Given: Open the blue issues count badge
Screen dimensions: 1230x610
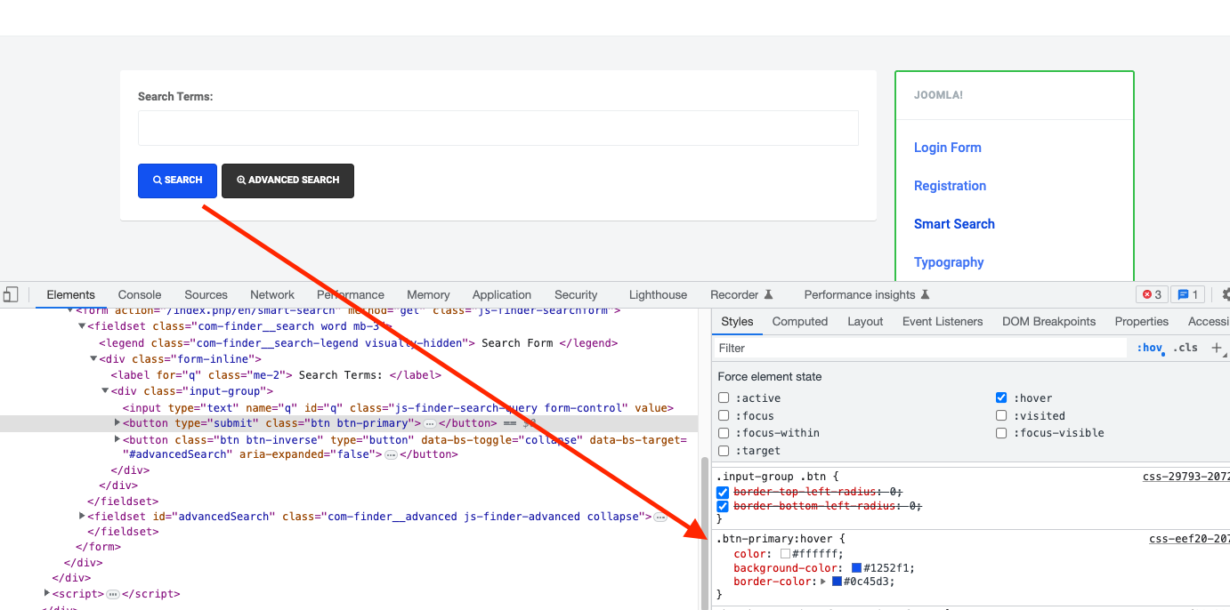Looking at the screenshot, I should click(1187, 294).
